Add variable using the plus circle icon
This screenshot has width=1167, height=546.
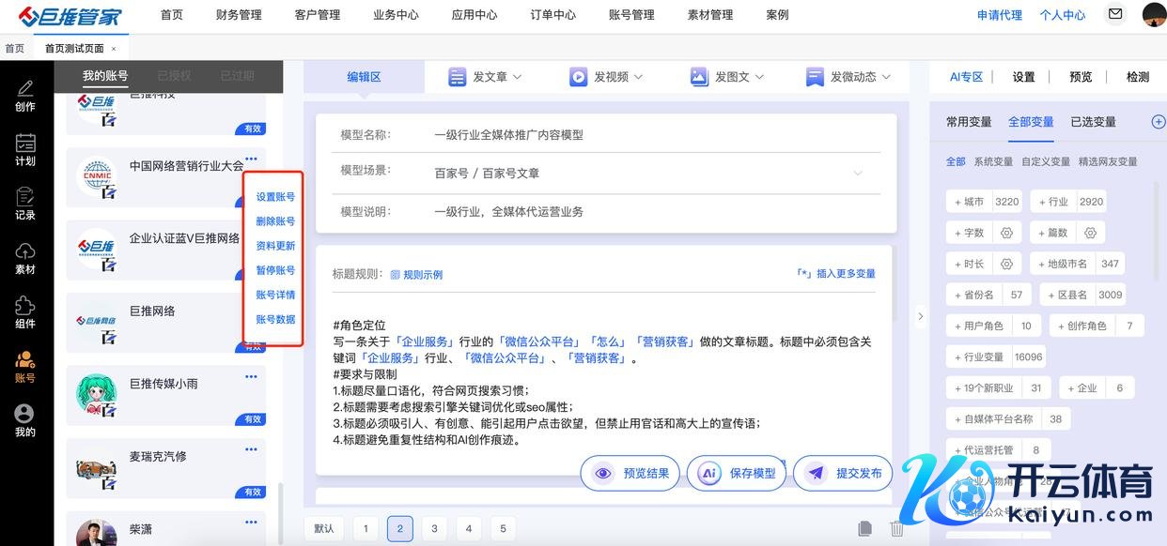point(1158,122)
